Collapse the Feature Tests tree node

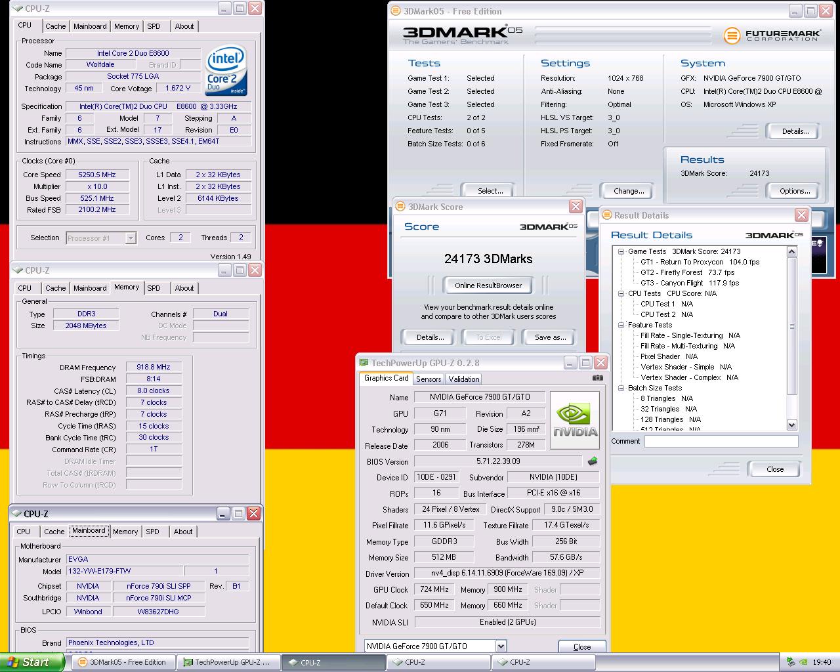pyautogui.click(x=621, y=325)
